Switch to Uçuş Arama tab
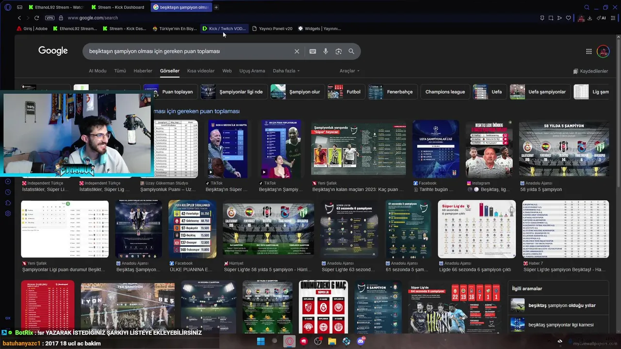 pyautogui.click(x=252, y=71)
